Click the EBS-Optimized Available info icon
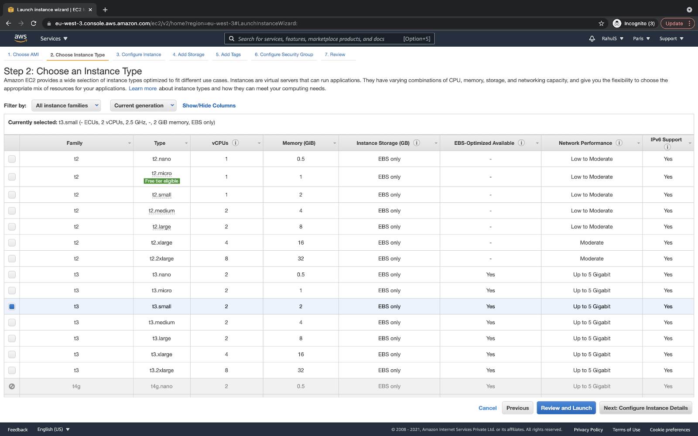 (x=521, y=143)
